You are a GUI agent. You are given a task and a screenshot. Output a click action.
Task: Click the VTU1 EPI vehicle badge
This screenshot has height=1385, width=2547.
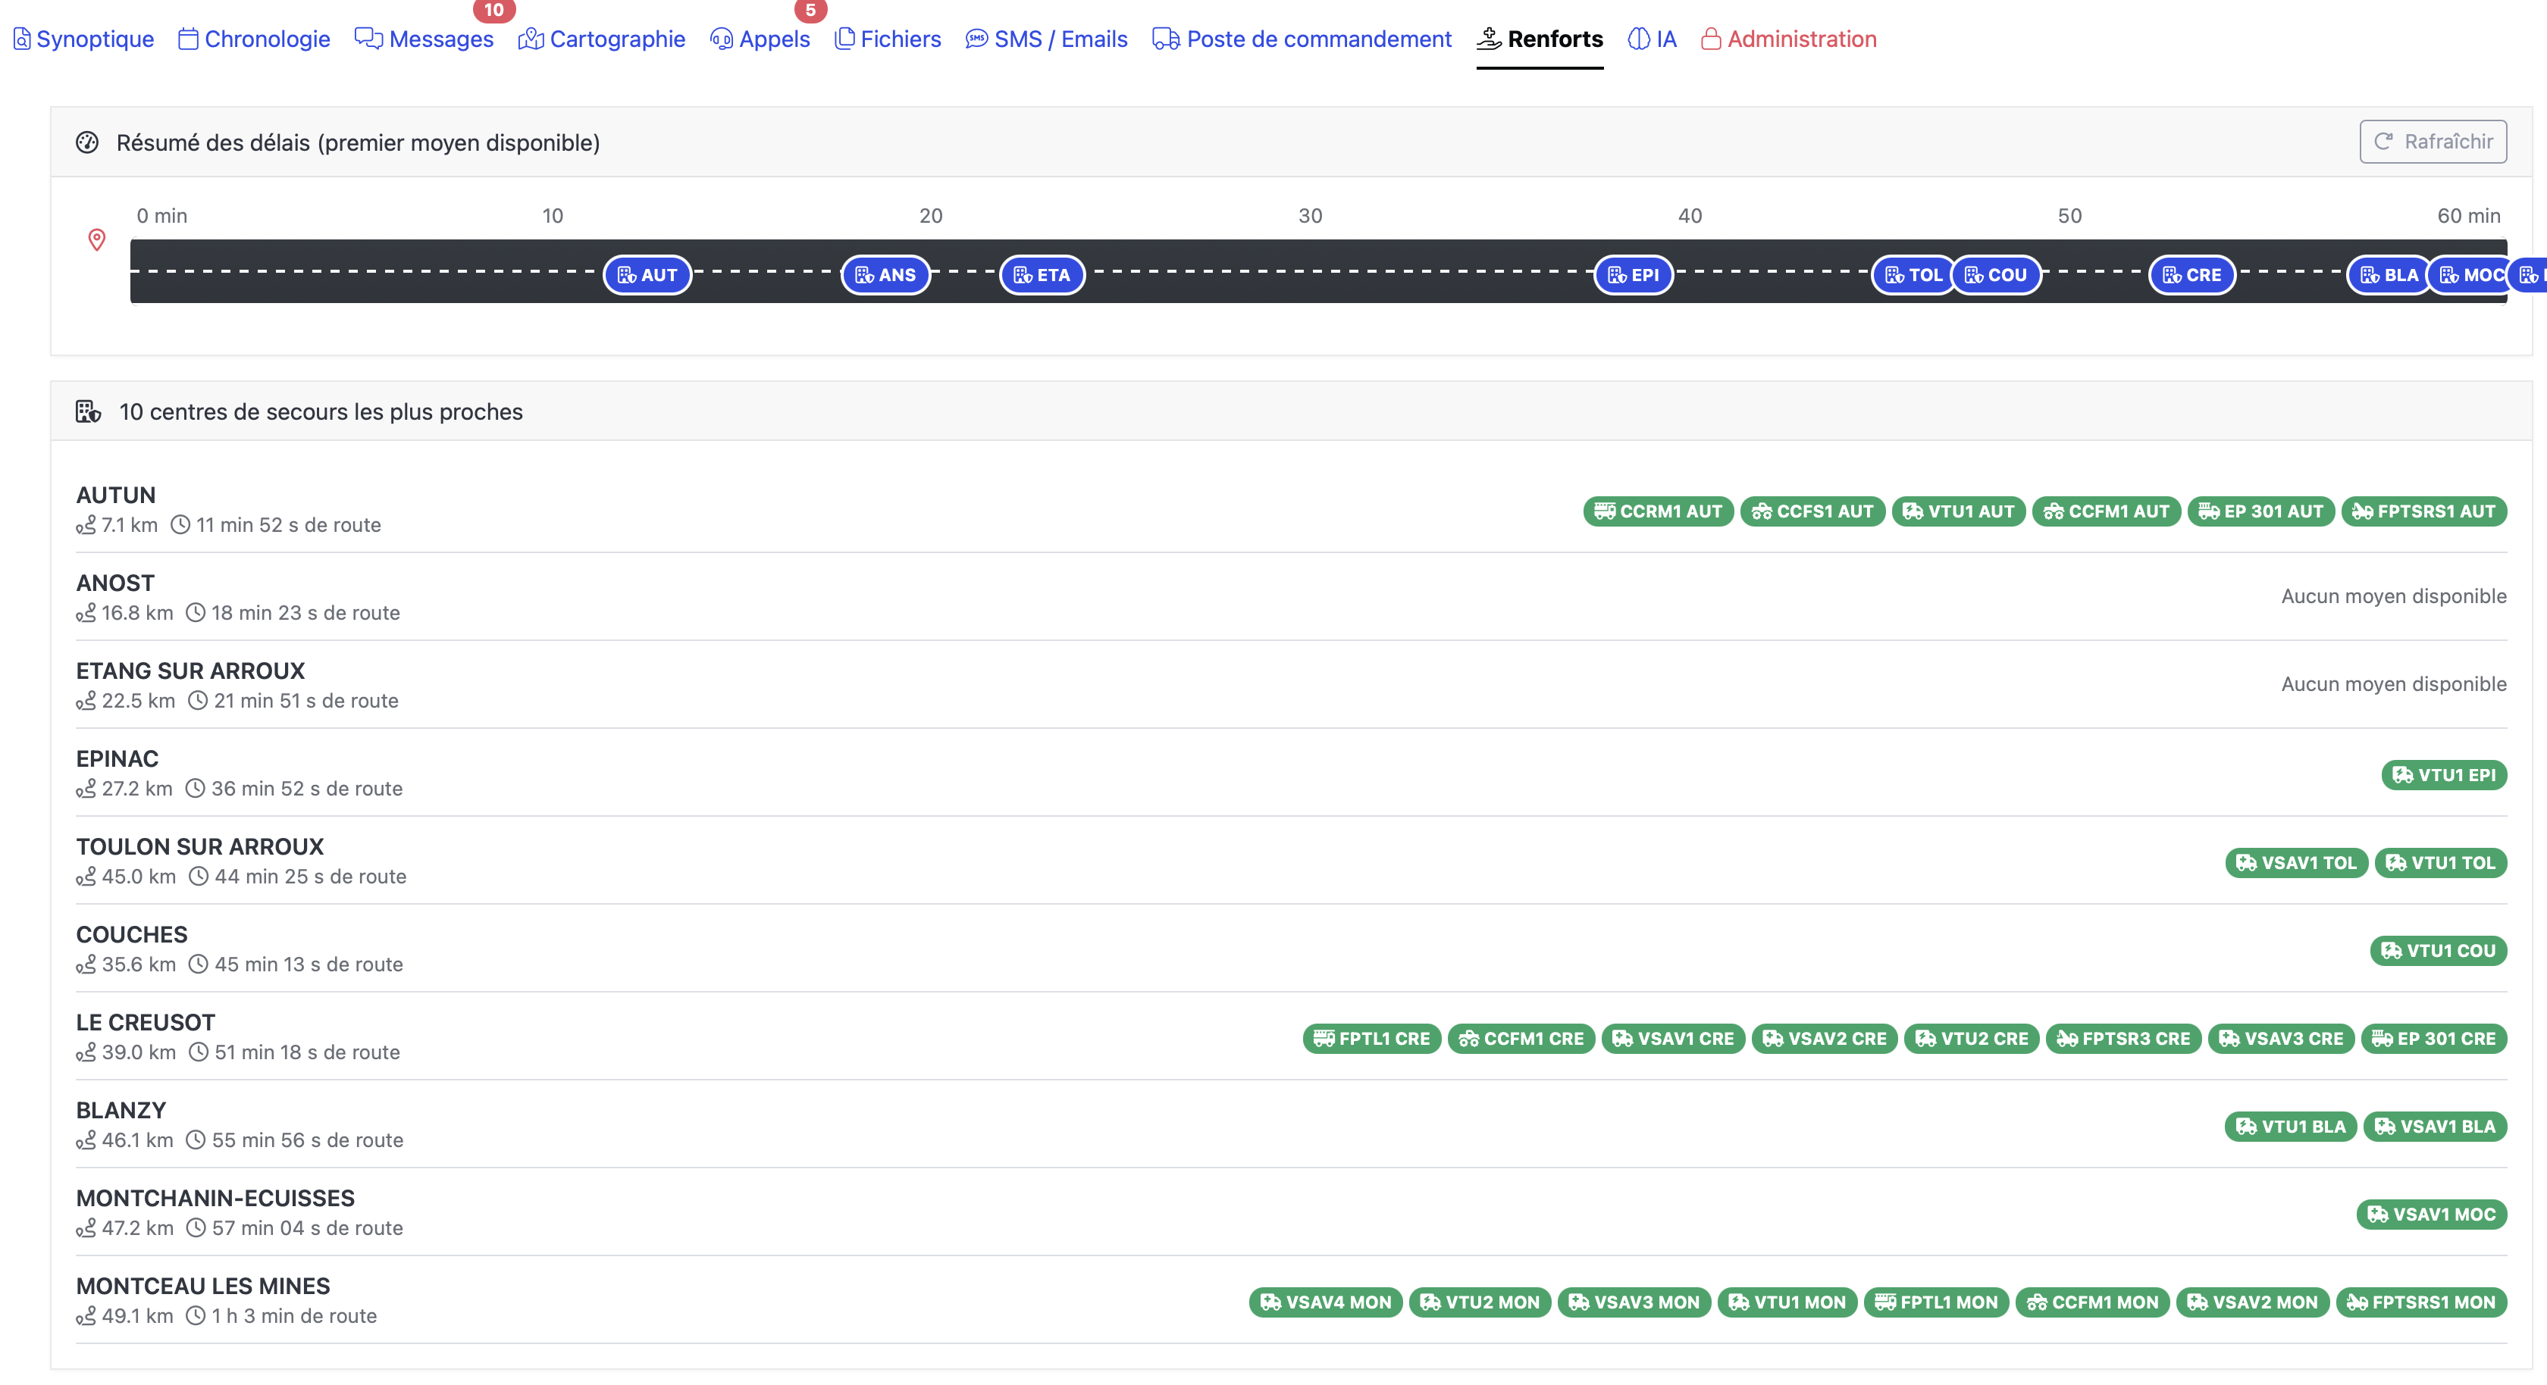coord(2443,775)
